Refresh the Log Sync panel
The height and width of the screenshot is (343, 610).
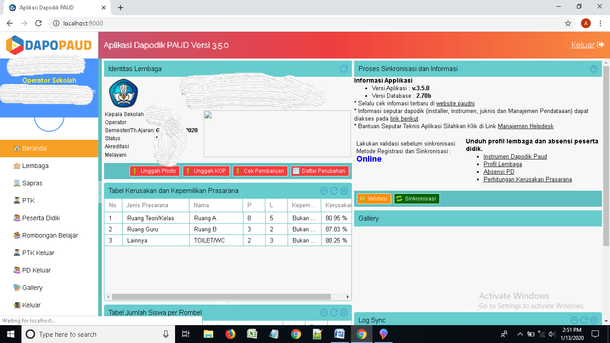[584, 320]
